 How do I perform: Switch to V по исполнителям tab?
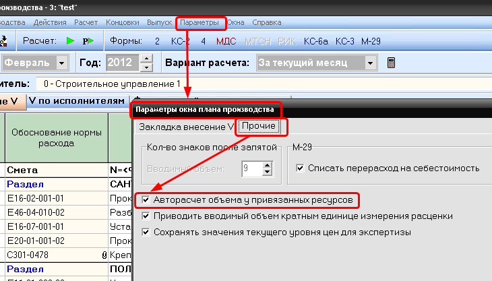pyautogui.click(x=77, y=101)
